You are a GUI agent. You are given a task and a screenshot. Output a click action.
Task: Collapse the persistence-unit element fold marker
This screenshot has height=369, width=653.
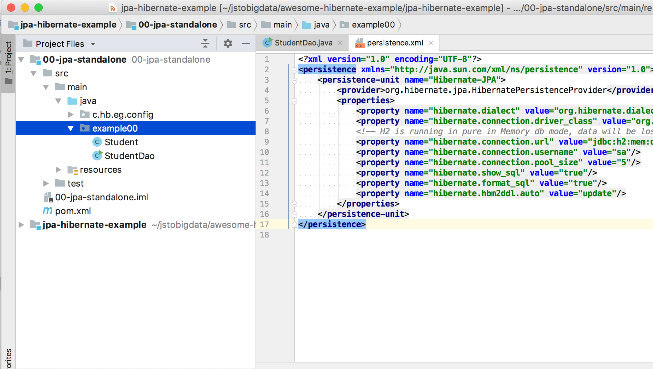294,80
